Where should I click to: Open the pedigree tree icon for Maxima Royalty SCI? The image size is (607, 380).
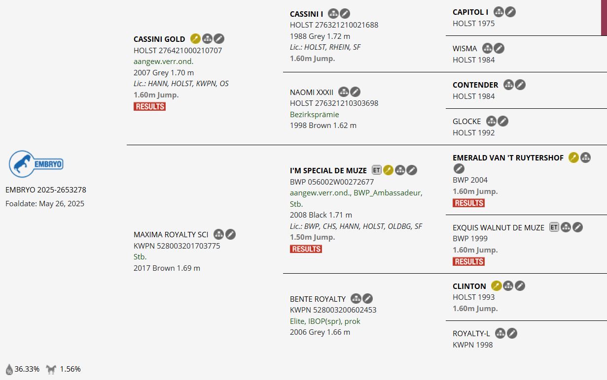pyautogui.click(x=218, y=234)
